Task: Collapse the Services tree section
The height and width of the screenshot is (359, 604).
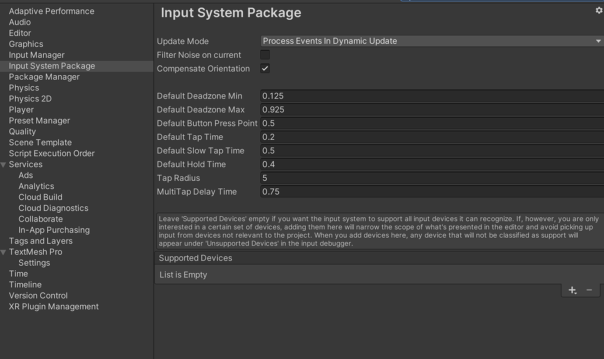Action: (4, 165)
